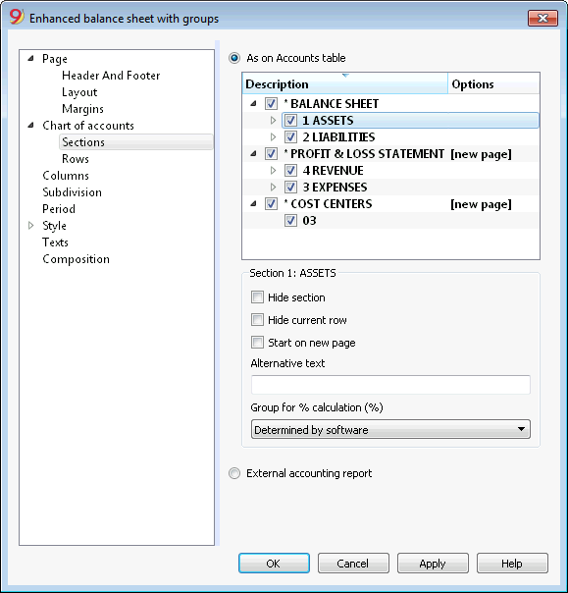Check the Hide current row option
This screenshot has height=593, width=568.
pyautogui.click(x=257, y=320)
